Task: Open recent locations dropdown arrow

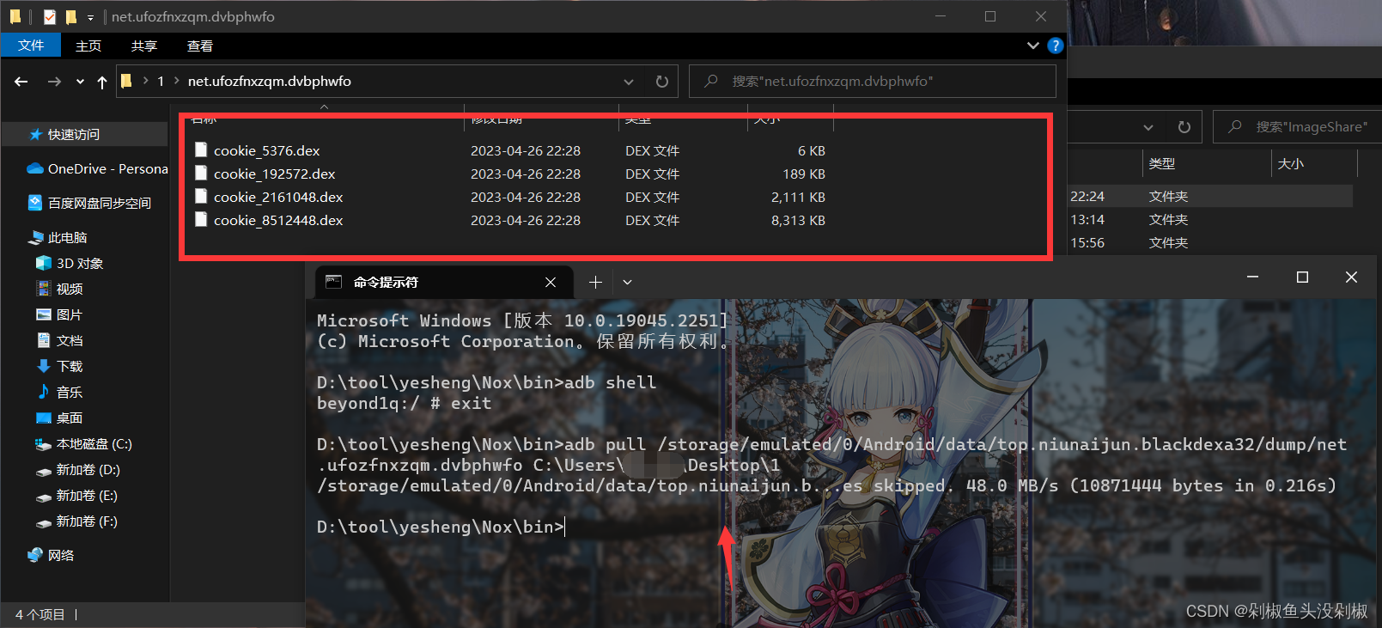Action: [x=80, y=82]
